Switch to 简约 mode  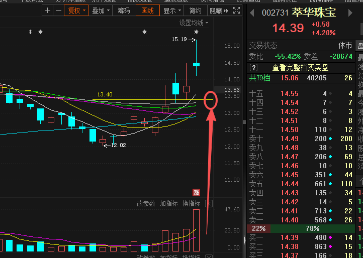coord(196,11)
